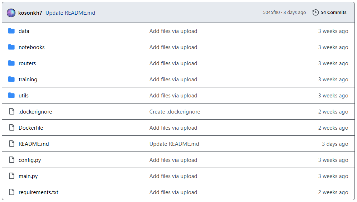Viewport: 357px width, 202px height.
Task: Open the utils folder
Action: tap(24, 96)
